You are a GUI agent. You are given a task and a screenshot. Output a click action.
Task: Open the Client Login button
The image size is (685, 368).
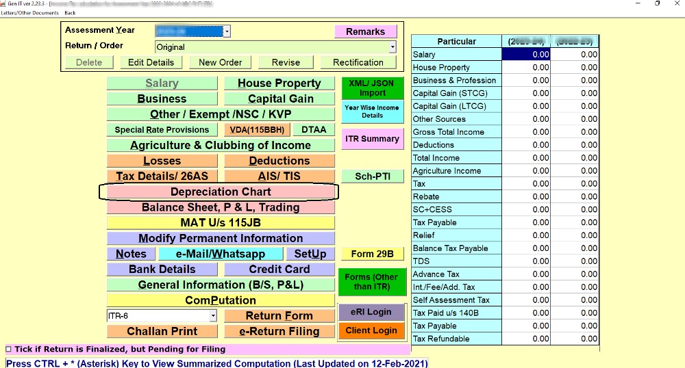coord(372,331)
